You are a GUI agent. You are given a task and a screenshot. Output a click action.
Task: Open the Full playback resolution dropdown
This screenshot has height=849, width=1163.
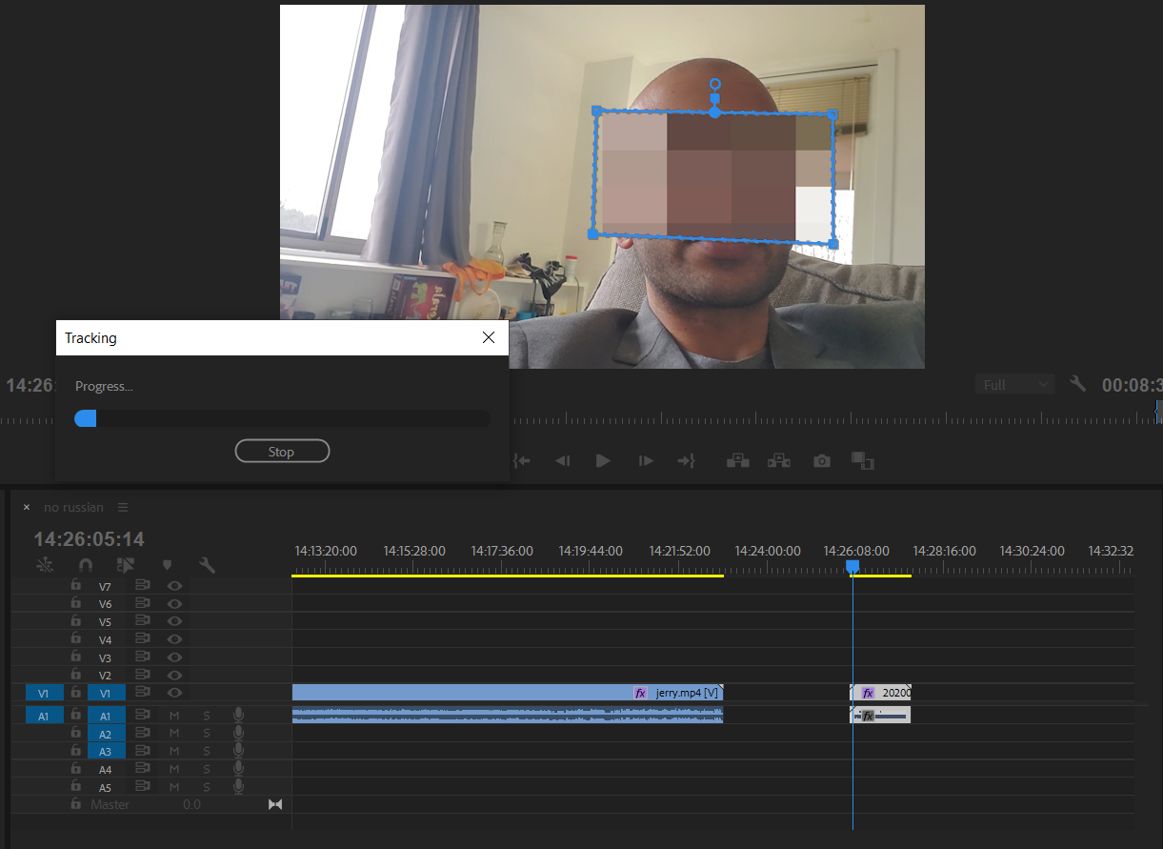click(x=1015, y=385)
